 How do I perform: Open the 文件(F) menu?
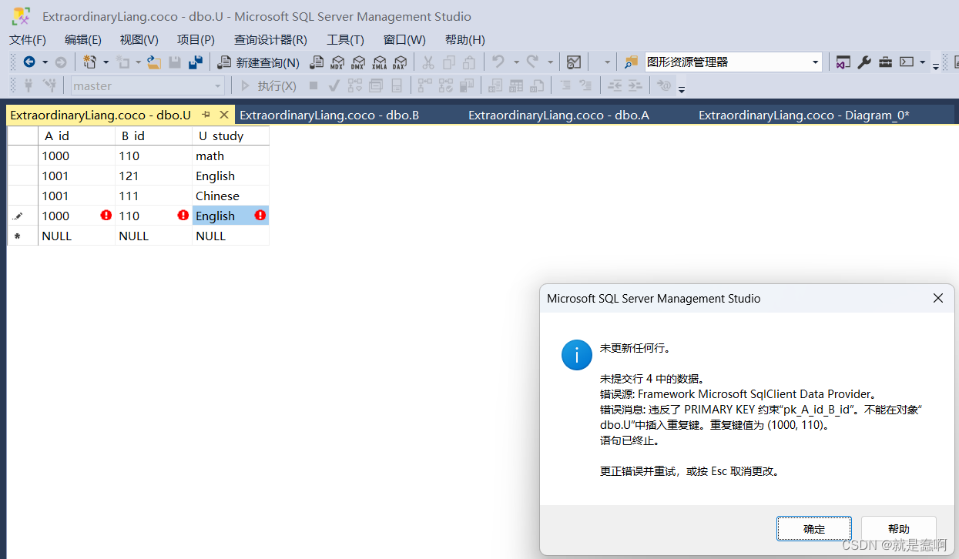(x=27, y=39)
